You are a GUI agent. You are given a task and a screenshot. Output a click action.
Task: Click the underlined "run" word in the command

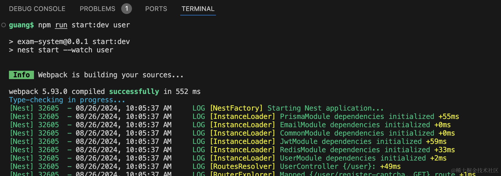(61, 25)
